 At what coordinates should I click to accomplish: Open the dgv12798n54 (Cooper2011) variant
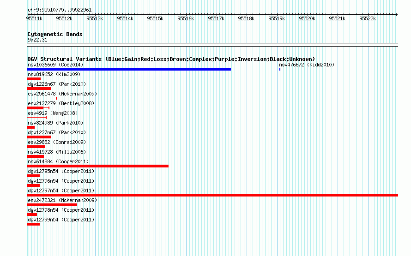tap(61, 210)
